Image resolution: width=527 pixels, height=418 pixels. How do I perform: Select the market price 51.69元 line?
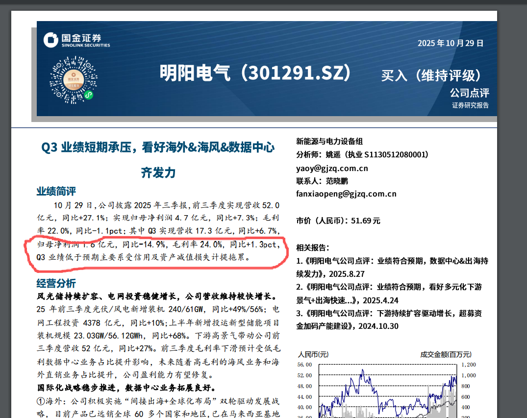click(x=338, y=221)
